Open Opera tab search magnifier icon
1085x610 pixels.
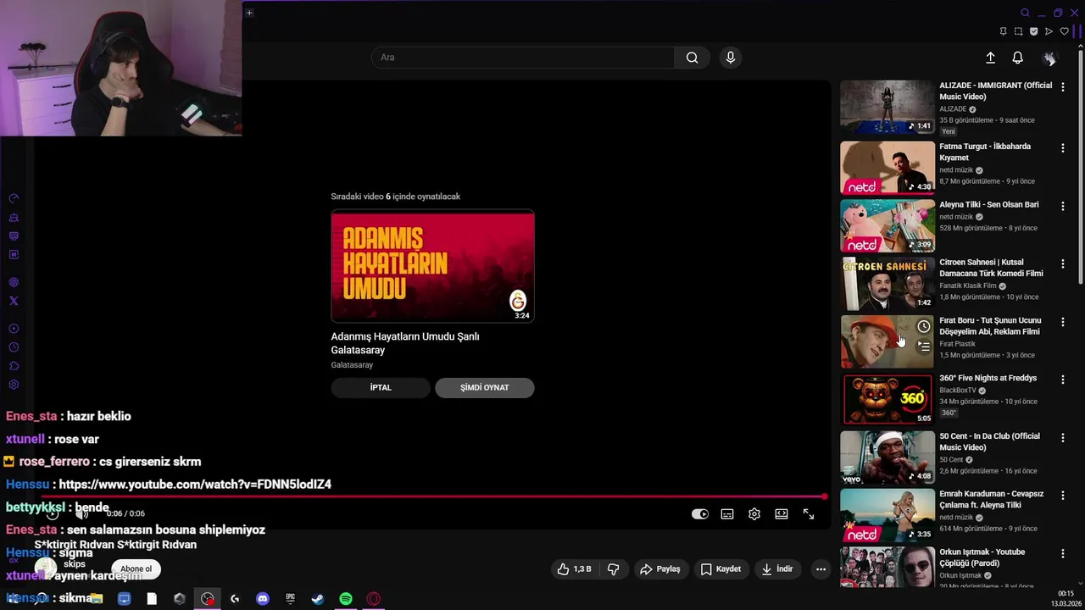(x=1025, y=13)
